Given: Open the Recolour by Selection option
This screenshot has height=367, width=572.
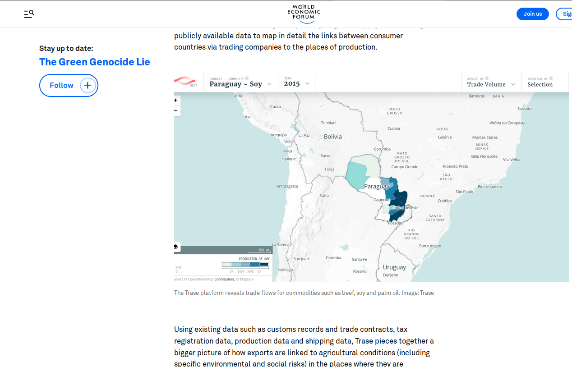Looking at the screenshot, I should pyautogui.click(x=540, y=84).
